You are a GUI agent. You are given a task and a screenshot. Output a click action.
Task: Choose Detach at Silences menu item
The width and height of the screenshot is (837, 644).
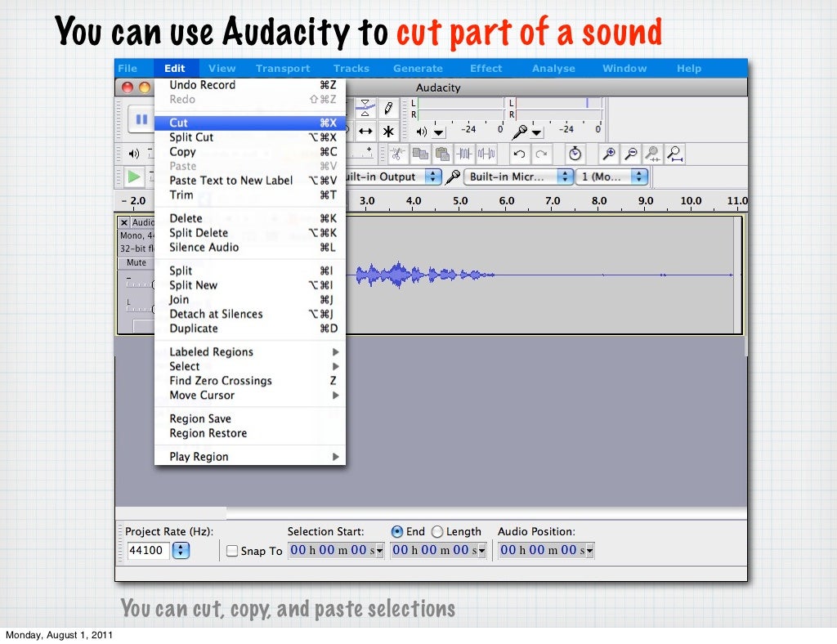(250, 314)
